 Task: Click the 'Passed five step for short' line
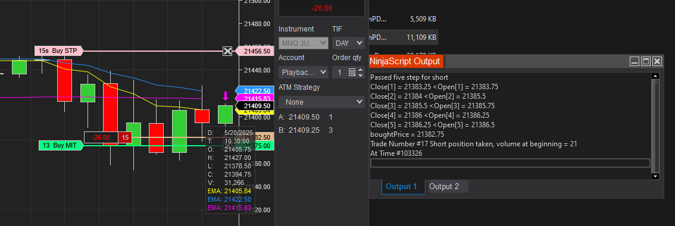tap(409, 77)
